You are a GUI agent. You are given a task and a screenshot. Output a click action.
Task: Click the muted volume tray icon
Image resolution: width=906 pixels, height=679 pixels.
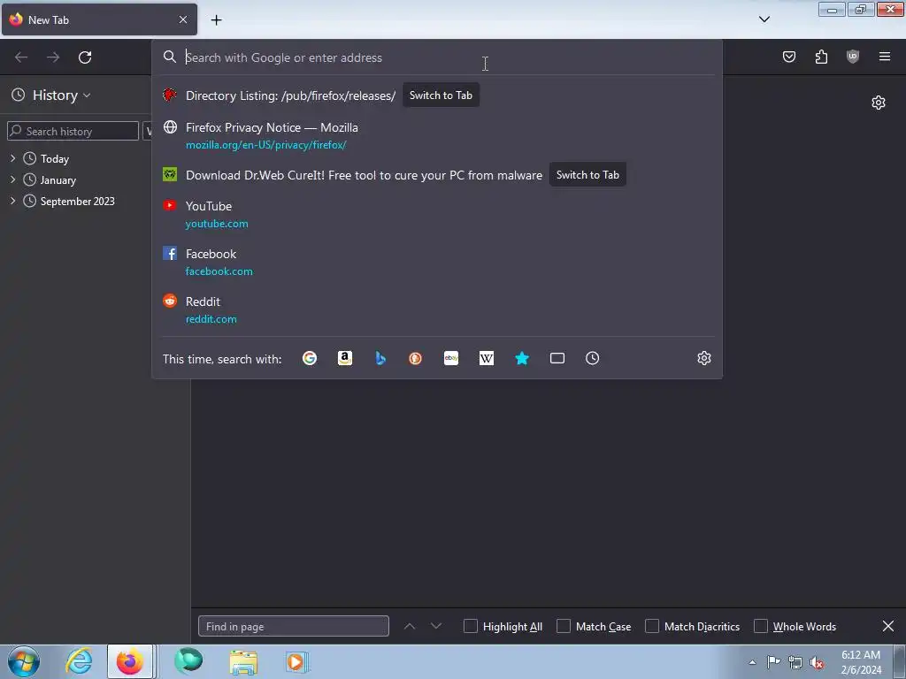coord(817,663)
